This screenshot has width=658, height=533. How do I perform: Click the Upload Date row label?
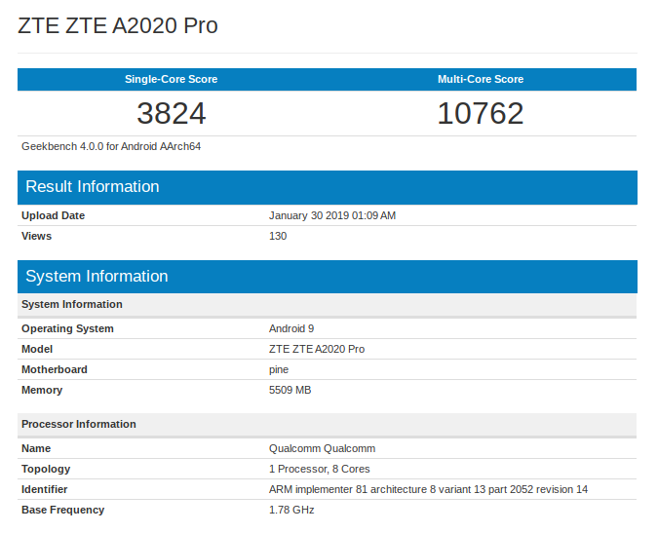[x=53, y=215]
